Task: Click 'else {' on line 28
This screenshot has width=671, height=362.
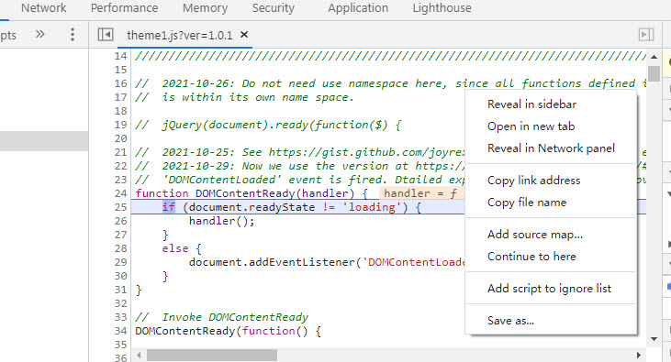Action: [182, 248]
